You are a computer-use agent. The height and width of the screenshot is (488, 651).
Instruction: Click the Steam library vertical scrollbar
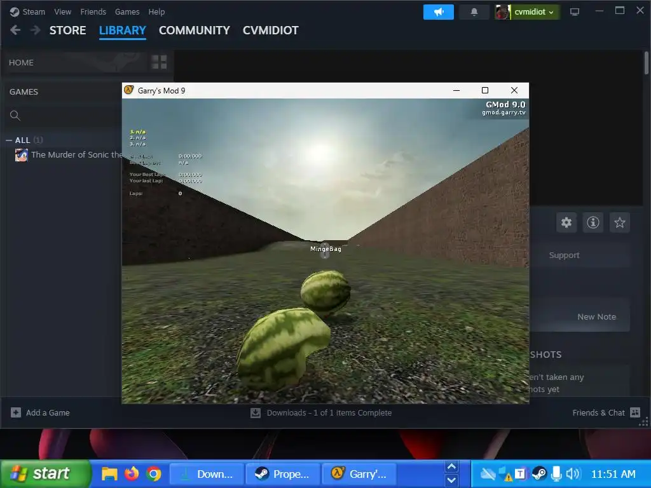[x=647, y=63]
